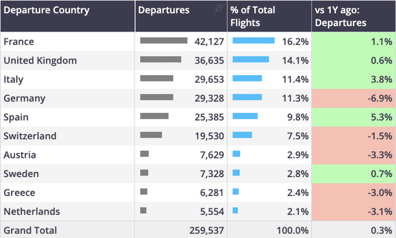
Task: Select the Germany row label
Action: [24, 99]
